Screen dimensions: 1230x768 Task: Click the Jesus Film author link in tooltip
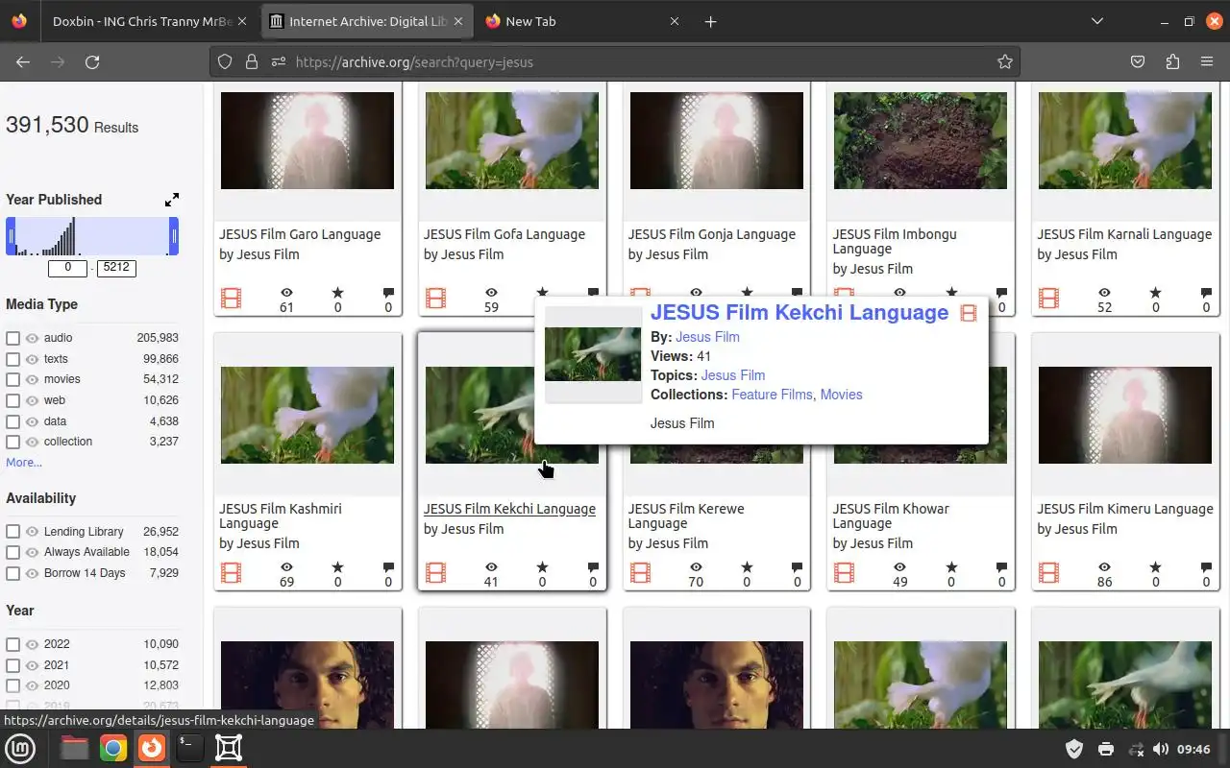tap(707, 337)
